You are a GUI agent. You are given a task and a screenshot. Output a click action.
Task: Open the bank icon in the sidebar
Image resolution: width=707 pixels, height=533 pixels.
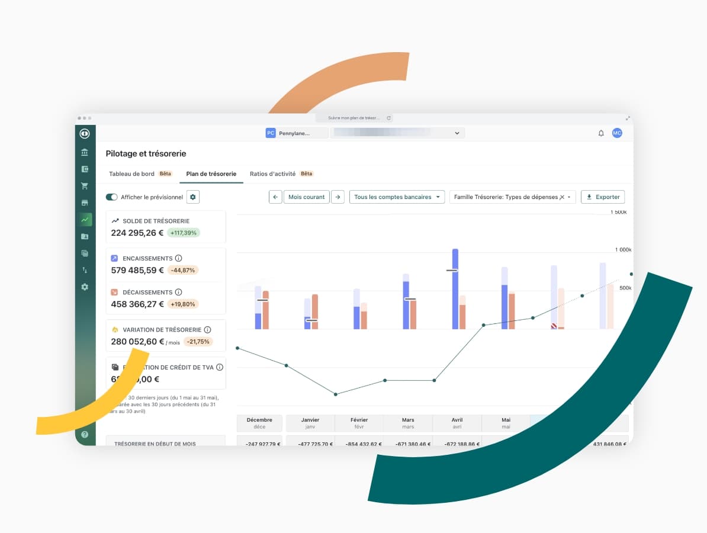(x=85, y=152)
